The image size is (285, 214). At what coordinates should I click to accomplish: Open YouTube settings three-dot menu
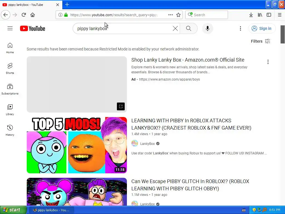point(240,28)
